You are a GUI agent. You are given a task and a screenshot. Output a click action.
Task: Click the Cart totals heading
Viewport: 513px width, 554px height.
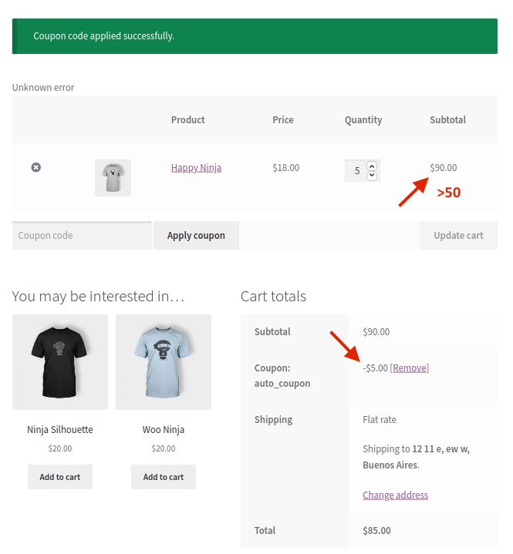point(274,296)
